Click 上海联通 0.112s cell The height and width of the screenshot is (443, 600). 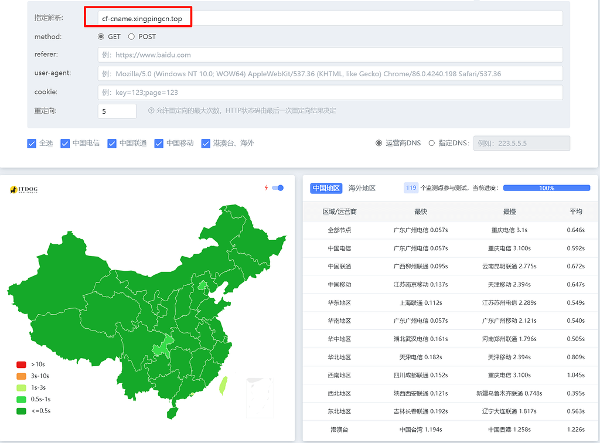[421, 302]
